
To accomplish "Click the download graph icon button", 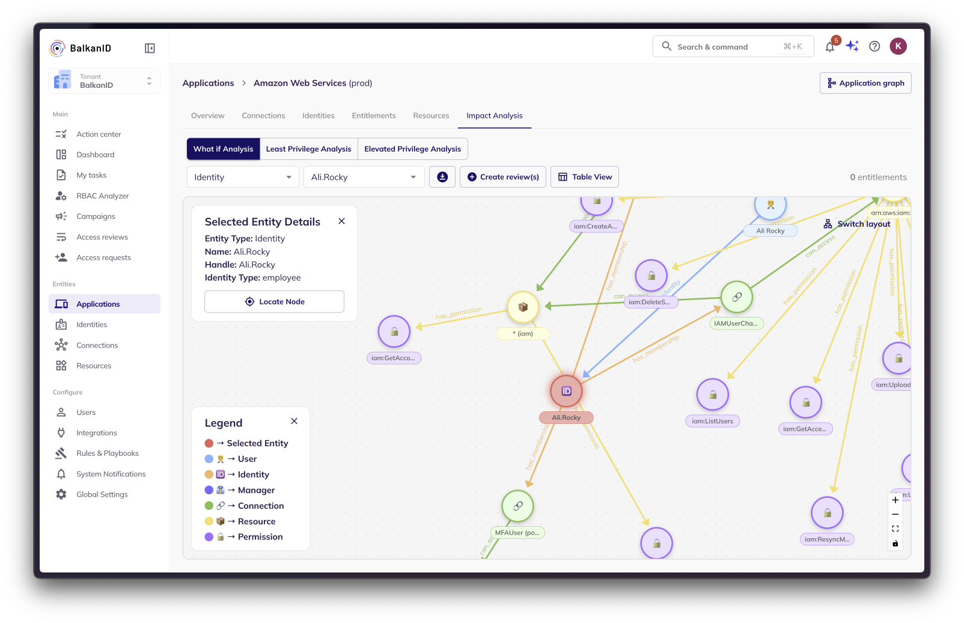I will coord(442,177).
